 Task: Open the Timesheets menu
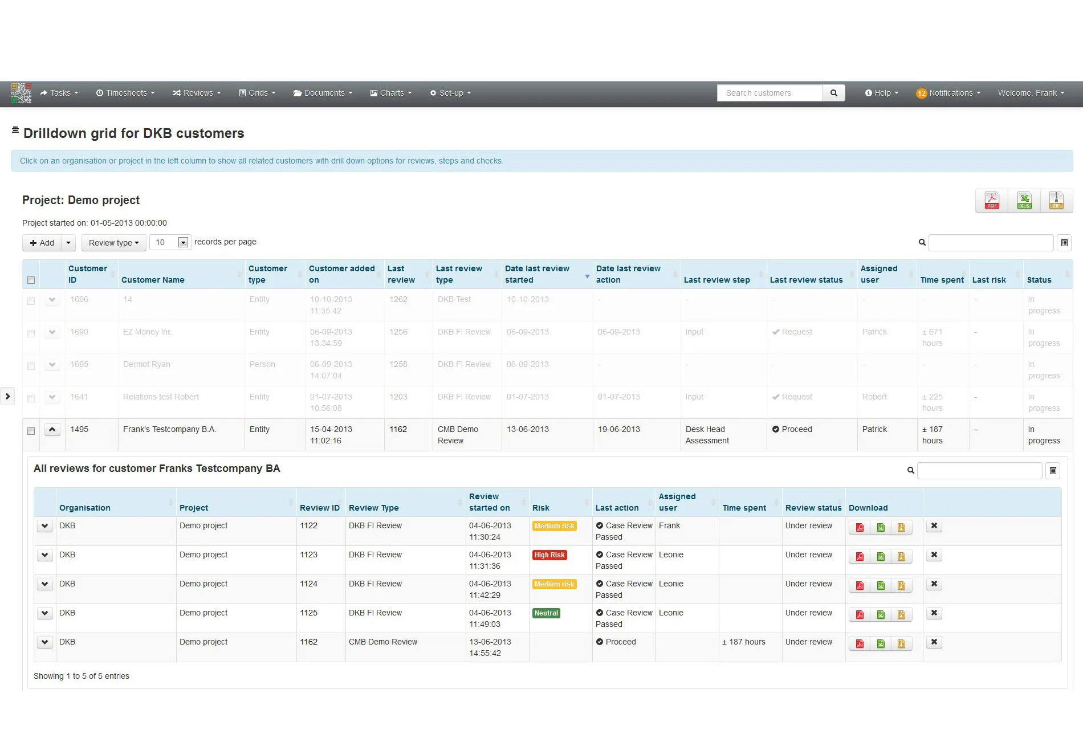tap(125, 93)
